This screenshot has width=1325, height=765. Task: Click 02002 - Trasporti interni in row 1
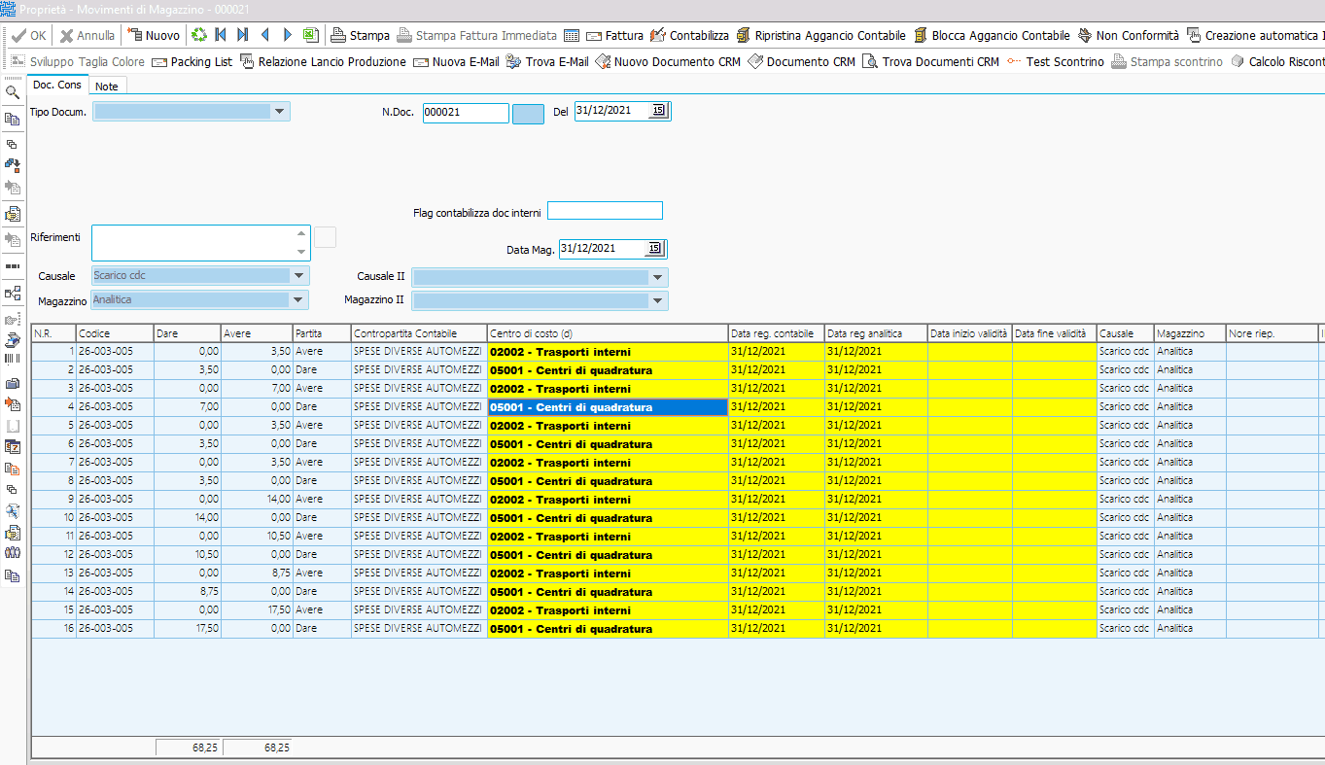pos(608,351)
